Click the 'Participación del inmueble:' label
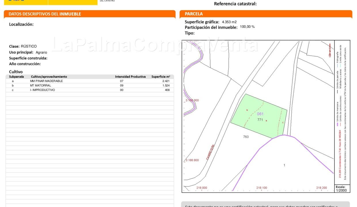 (x=211, y=27)
